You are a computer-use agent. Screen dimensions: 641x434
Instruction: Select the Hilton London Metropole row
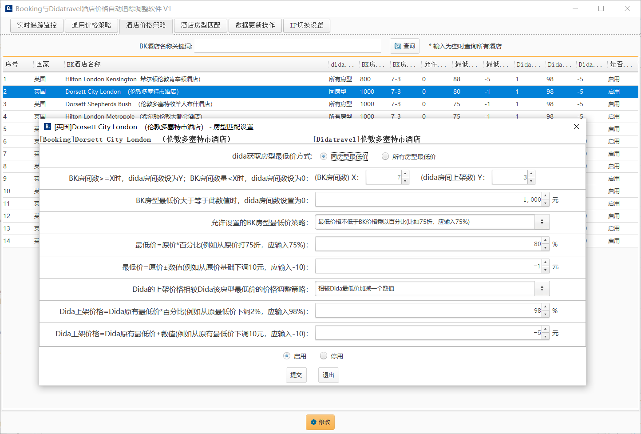pyautogui.click(x=320, y=115)
